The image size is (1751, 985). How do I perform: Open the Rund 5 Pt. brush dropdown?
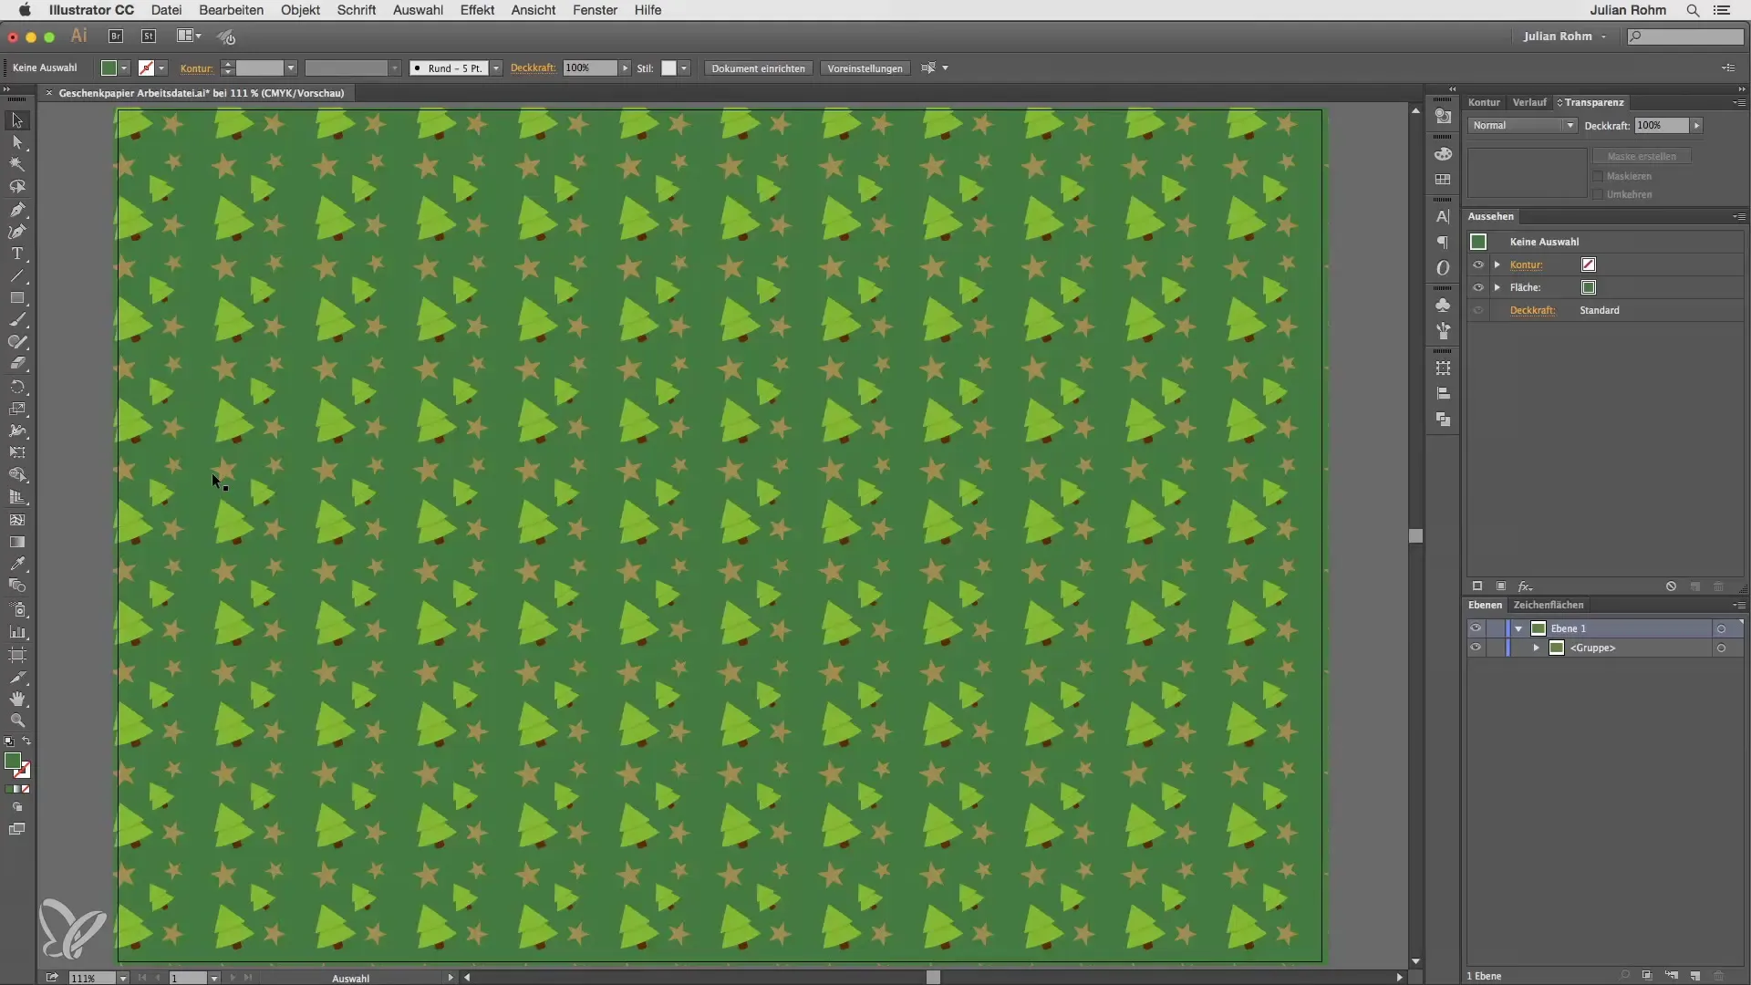click(x=496, y=68)
